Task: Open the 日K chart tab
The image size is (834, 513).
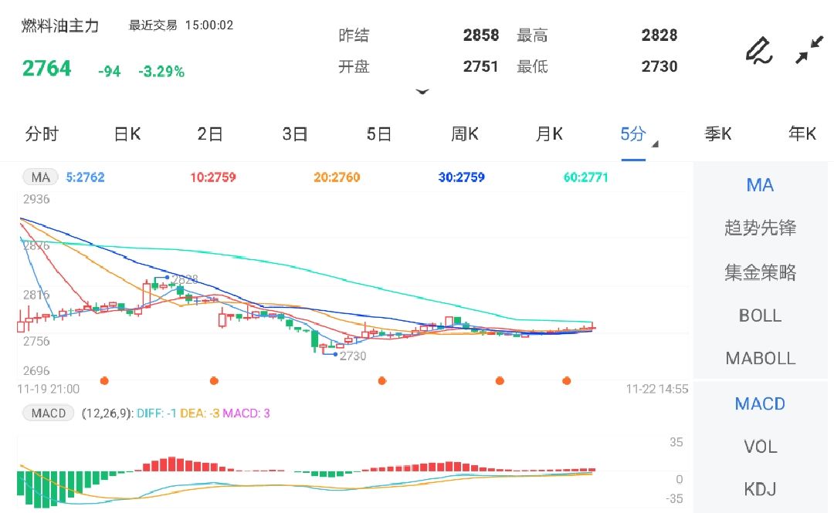Action: 126,133
